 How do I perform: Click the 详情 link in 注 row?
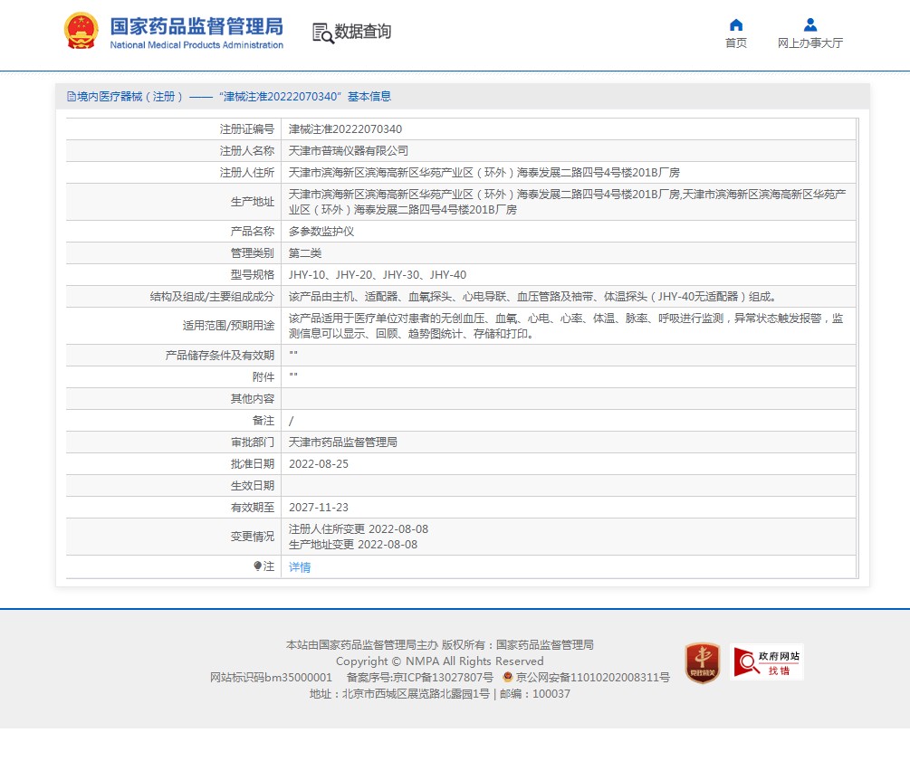pyautogui.click(x=300, y=567)
